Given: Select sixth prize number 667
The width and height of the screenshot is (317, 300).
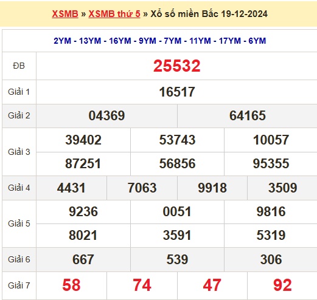Looking at the screenshot, I should (x=83, y=259).
